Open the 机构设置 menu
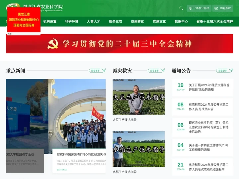 click(50, 22)
